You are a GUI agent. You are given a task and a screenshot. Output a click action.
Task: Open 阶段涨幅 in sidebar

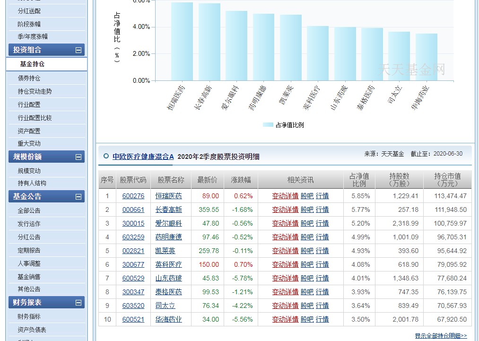(29, 24)
